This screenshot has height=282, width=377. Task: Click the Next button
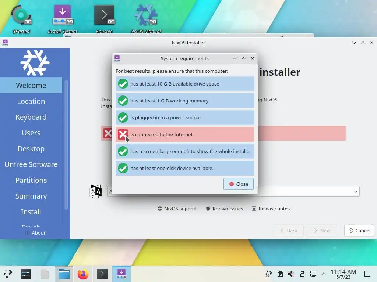322,231
